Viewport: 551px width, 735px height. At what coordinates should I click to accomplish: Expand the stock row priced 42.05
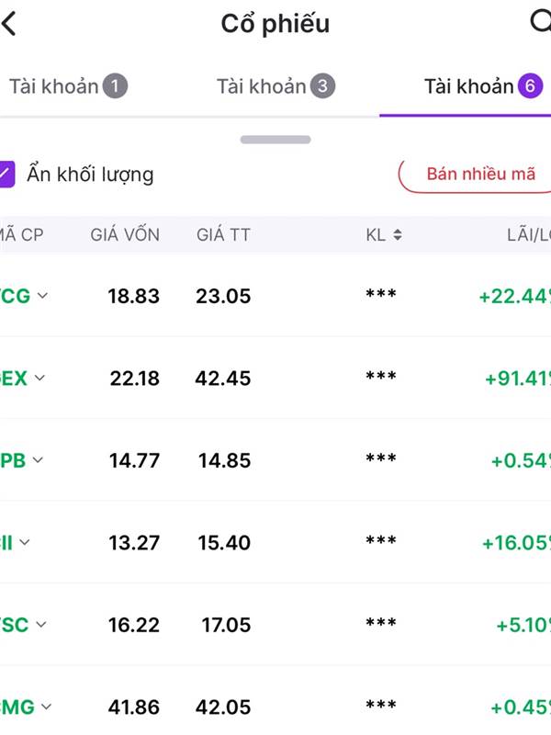click(x=47, y=707)
